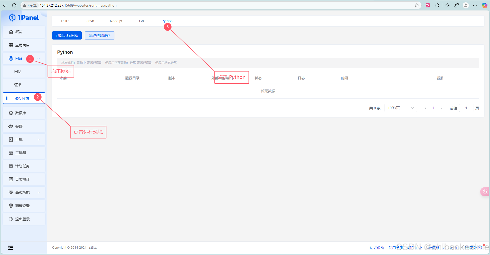Image resolution: width=490 pixels, height=255 pixels.
Task: Expand the 主机 submenu chevron
Action: [x=39, y=139]
